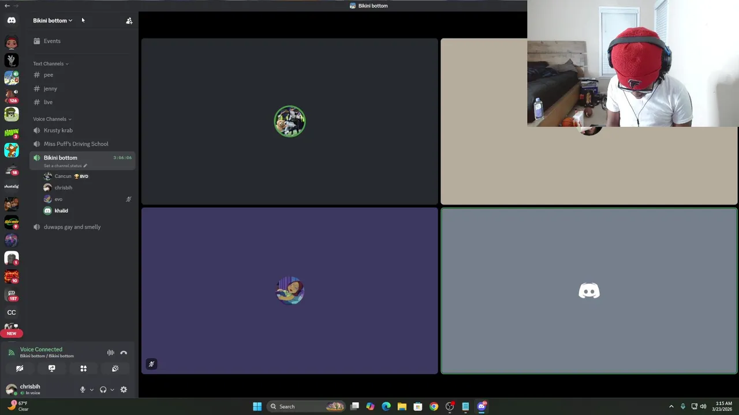Open the jenny text channel
739x415 pixels.
coord(82,89)
